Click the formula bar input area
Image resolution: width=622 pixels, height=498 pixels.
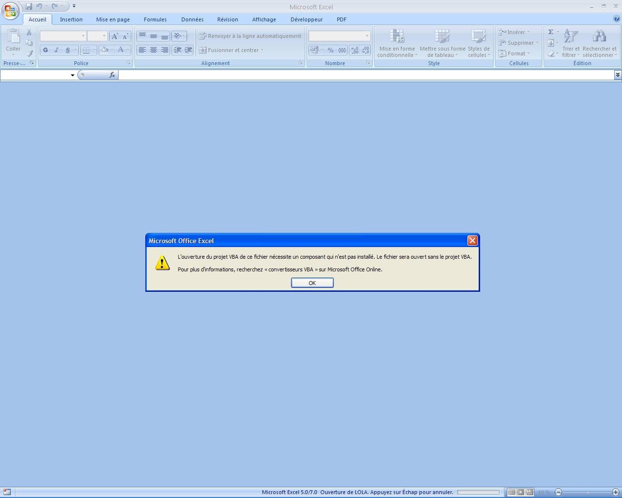(x=366, y=75)
